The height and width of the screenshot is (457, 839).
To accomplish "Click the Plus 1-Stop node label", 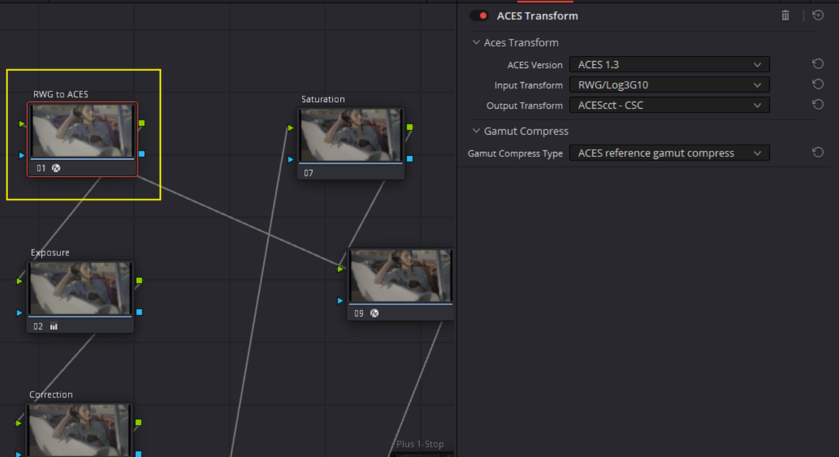I will click(x=420, y=445).
